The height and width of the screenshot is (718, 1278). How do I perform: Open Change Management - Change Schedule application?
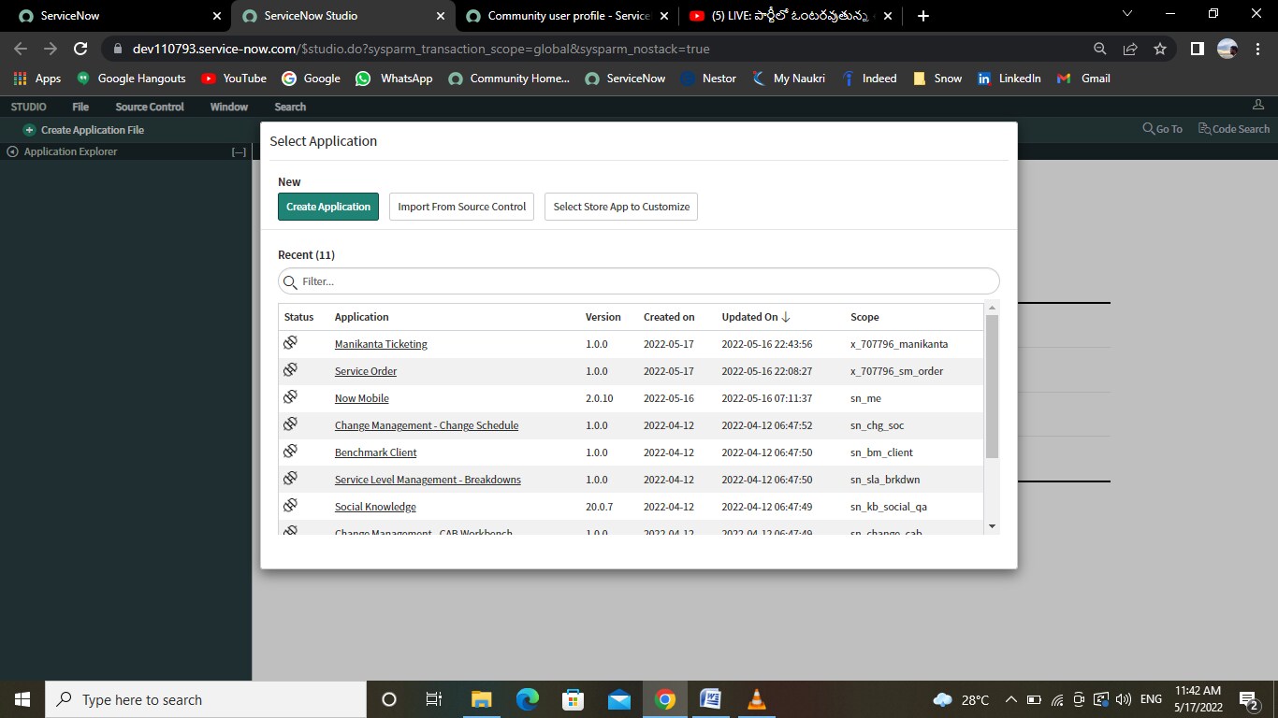tap(427, 425)
